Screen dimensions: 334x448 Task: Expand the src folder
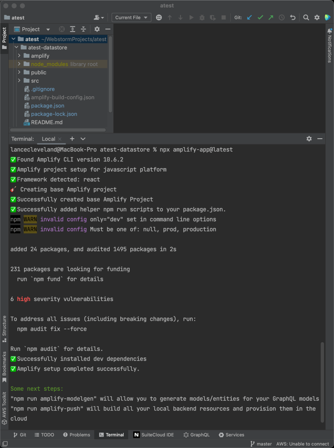19,80
